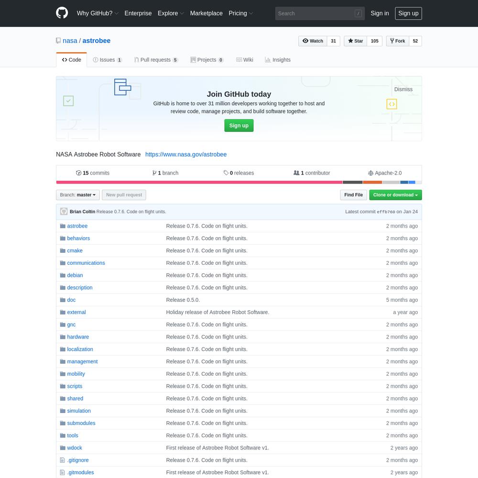Click the doc folder icon
The height and width of the screenshot is (478, 478).
(63, 300)
